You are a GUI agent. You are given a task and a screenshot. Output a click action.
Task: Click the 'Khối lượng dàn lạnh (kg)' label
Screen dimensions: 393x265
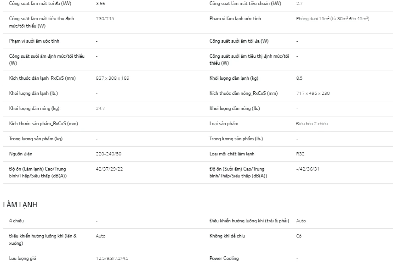pyautogui.click(x=234, y=78)
